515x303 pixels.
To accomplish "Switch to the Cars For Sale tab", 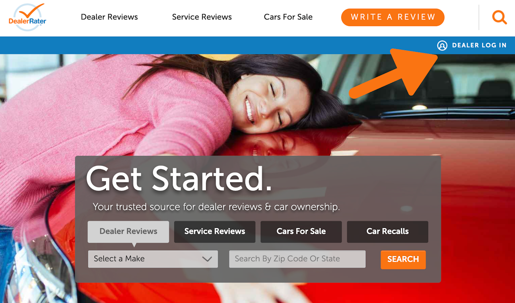I will click(x=301, y=231).
